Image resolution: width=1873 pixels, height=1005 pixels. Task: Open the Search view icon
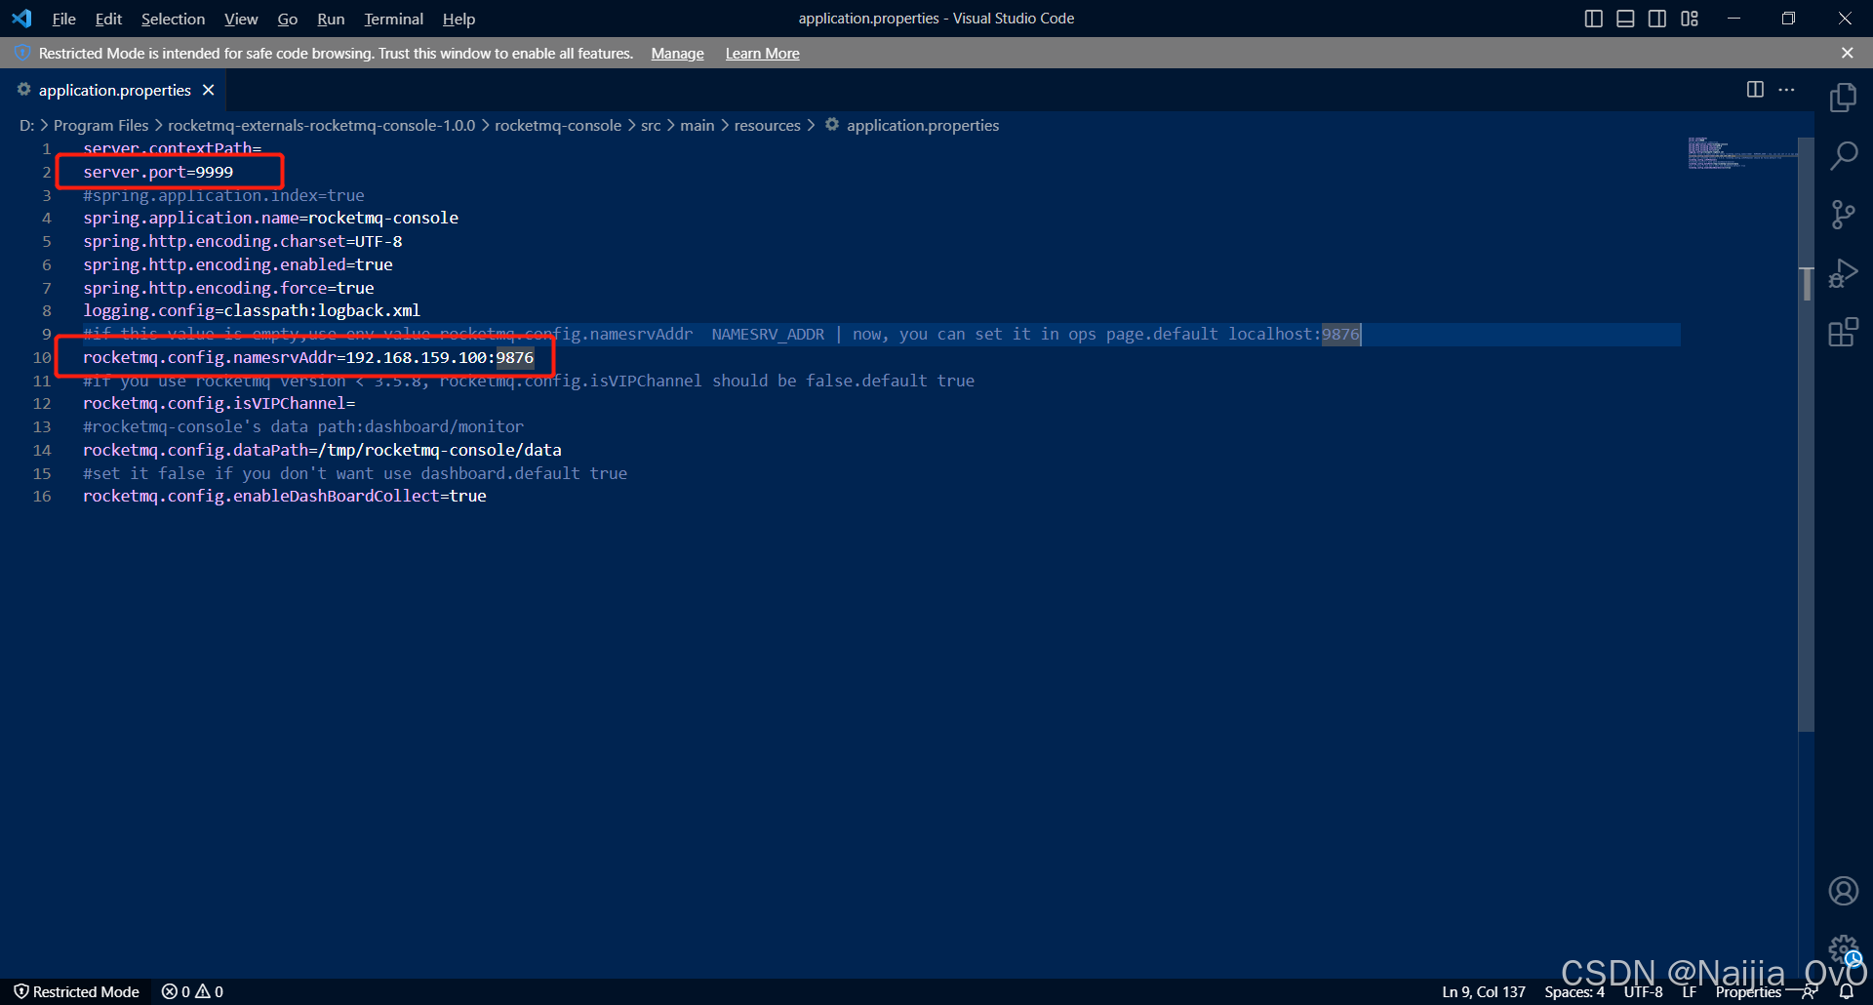(x=1843, y=156)
